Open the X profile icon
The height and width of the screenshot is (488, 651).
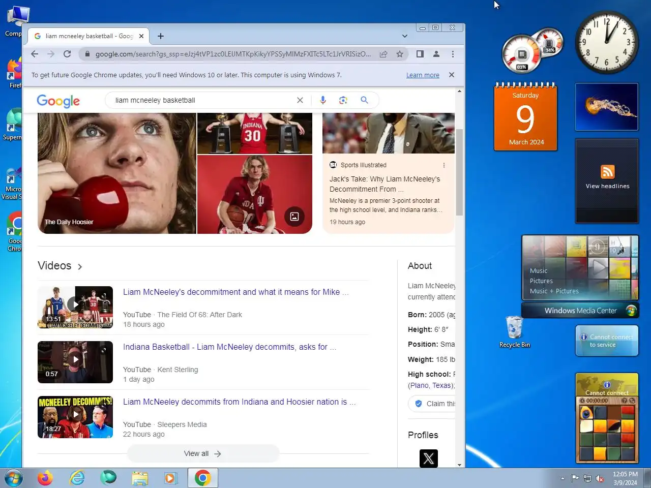tap(429, 459)
